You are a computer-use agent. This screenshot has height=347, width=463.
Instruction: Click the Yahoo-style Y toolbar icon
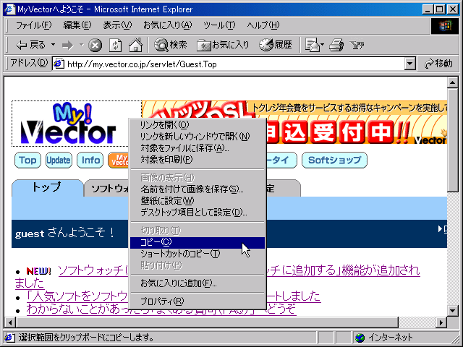coord(357,45)
